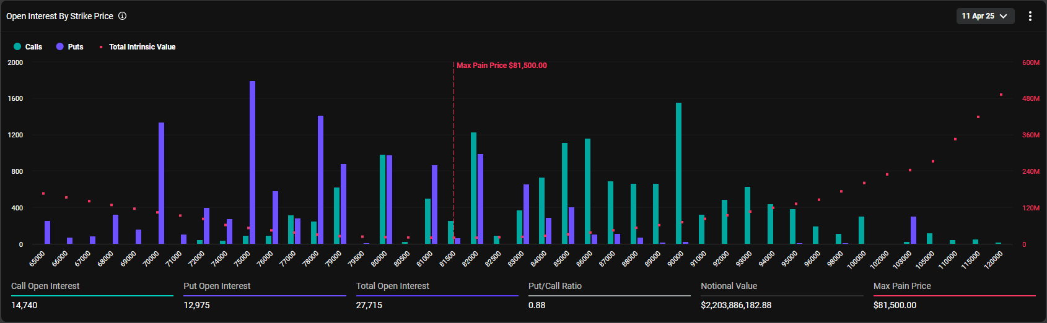Screen dimensions: 1047x323
Task: Click the chevron arrow in date selector
Action: pos(1004,16)
